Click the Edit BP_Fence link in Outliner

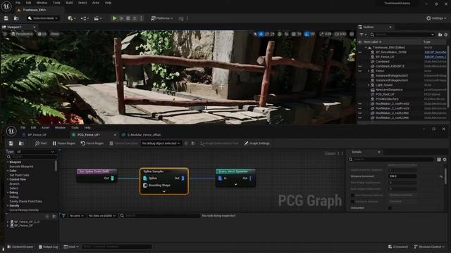point(435,57)
